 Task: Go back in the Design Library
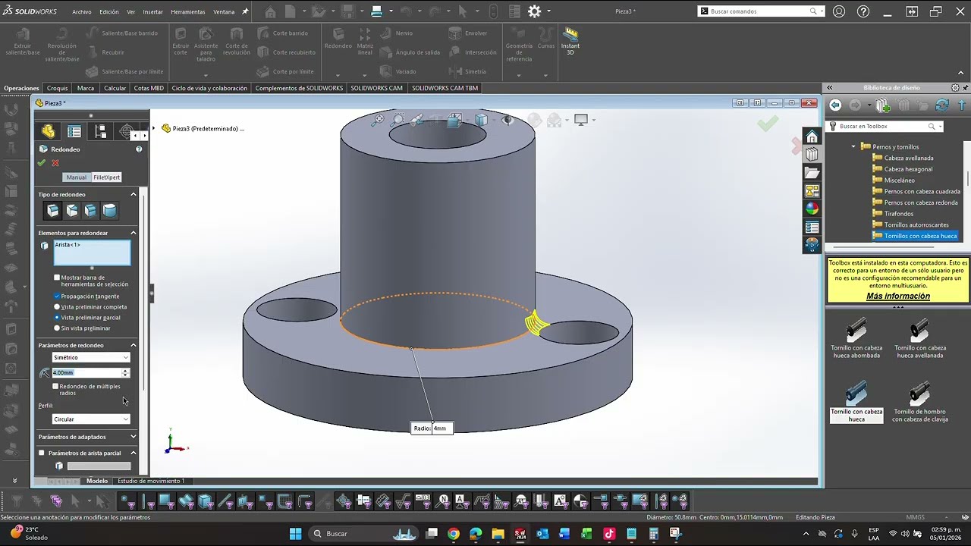coord(835,105)
